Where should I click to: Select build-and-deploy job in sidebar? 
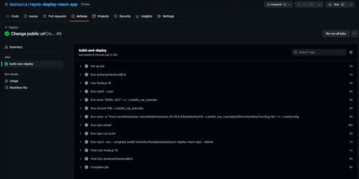click(32, 64)
